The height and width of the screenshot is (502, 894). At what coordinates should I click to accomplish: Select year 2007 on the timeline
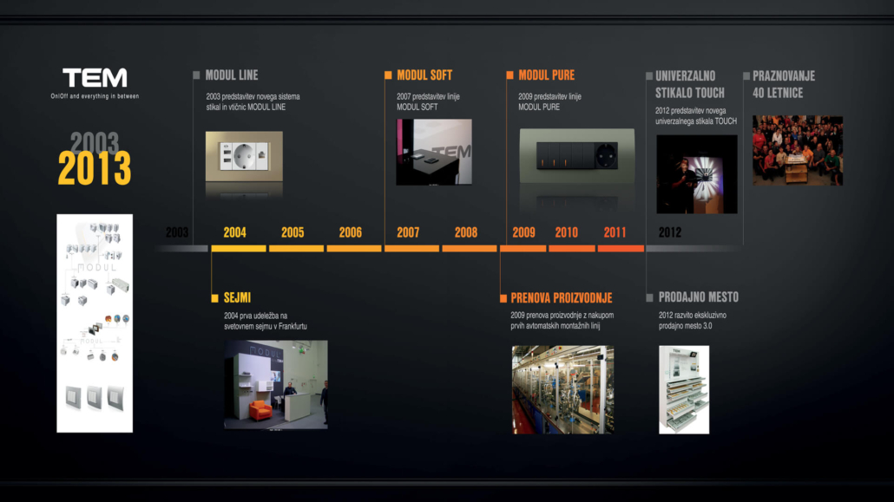pyautogui.click(x=408, y=232)
